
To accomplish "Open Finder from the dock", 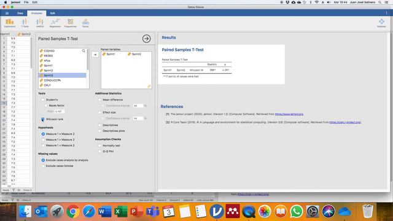I will tap(25, 211).
